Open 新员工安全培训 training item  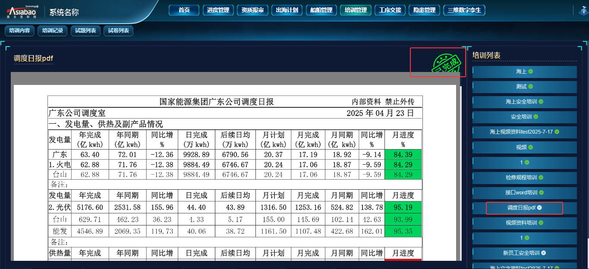pos(525,253)
